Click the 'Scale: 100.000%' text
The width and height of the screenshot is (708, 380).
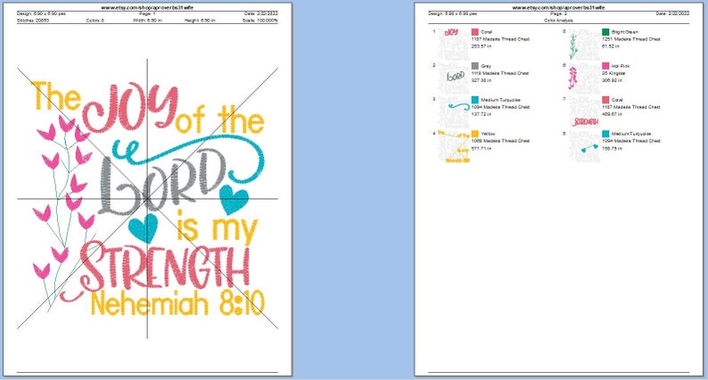coord(260,21)
